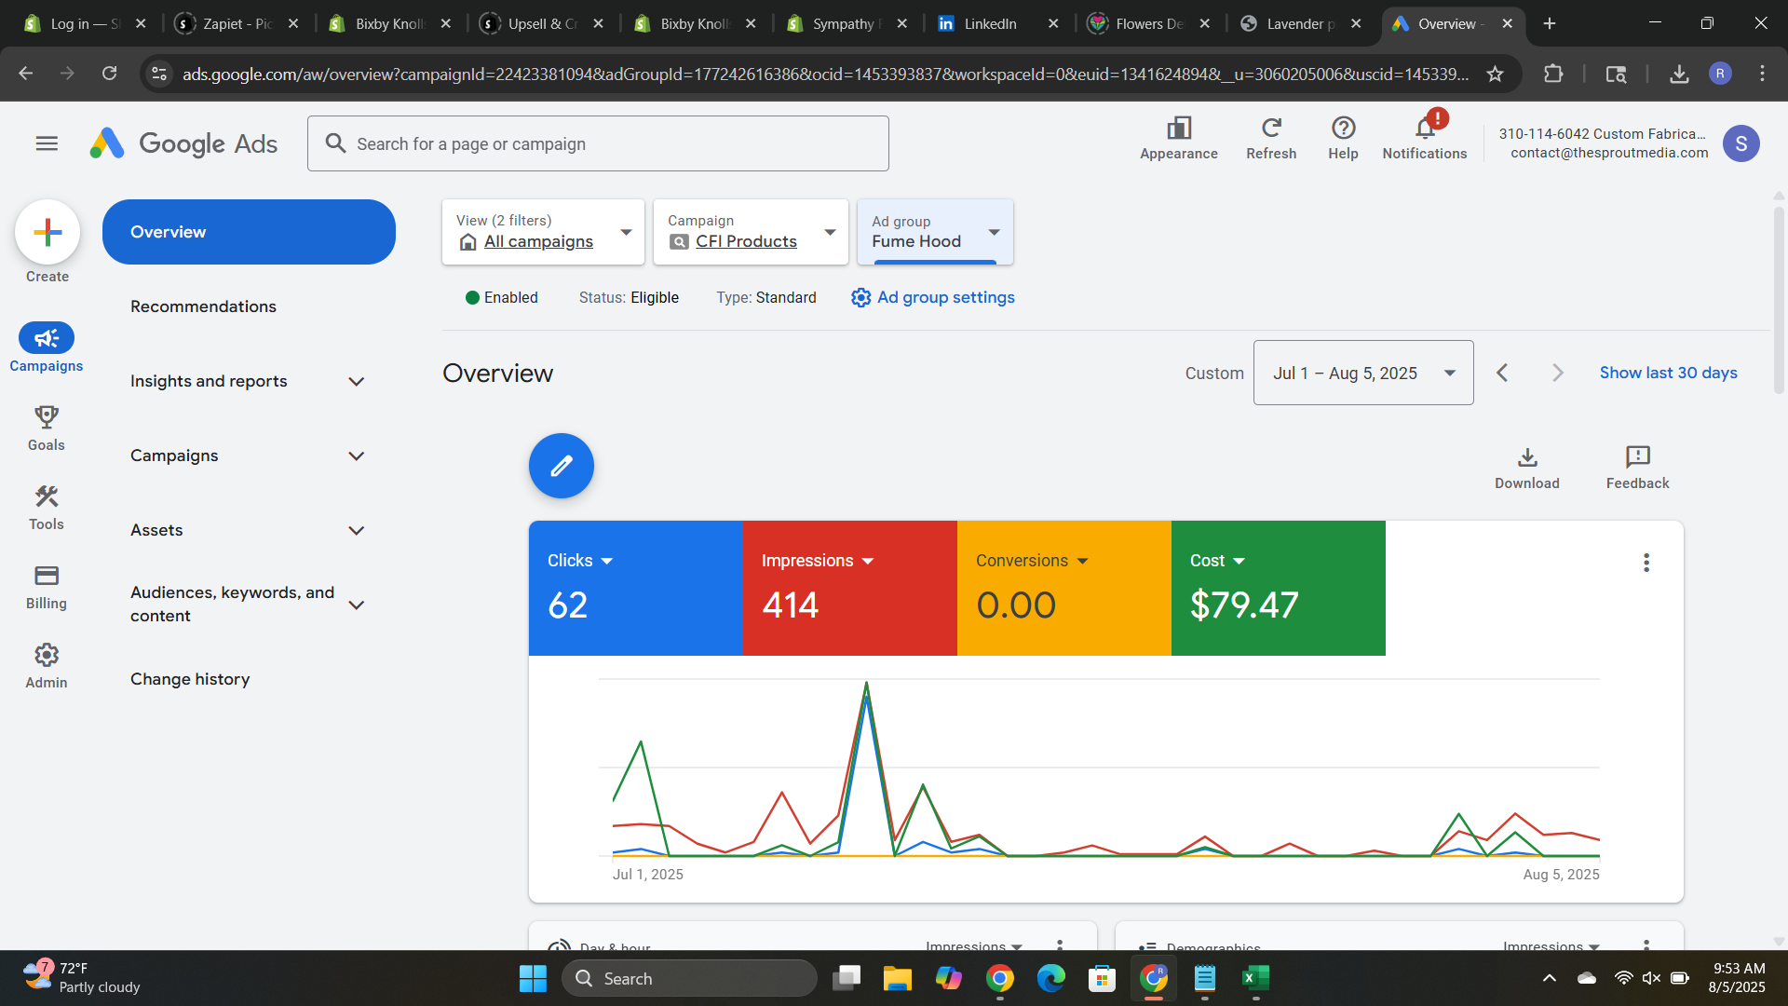Image resolution: width=1788 pixels, height=1006 pixels.
Task: Expand the Insights and reports section
Action: click(x=247, y=381)
